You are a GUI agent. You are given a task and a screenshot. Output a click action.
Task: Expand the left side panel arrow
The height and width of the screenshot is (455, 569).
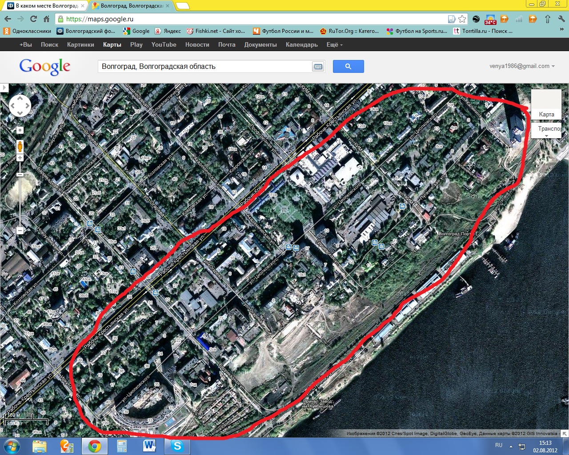[x=4, y=88]
